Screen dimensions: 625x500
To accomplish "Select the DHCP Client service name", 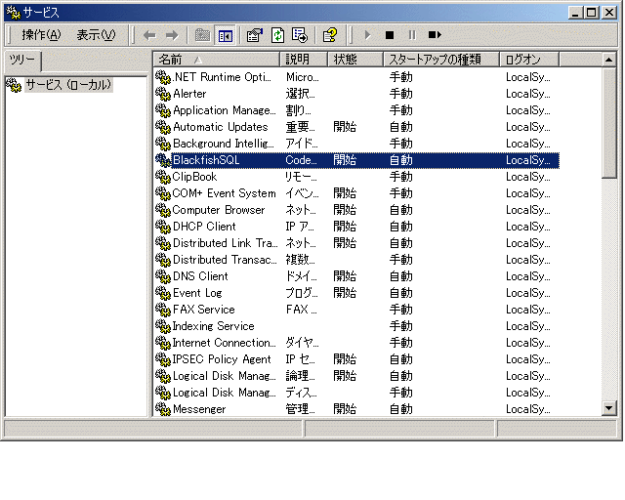I will [x=204, y=227].
